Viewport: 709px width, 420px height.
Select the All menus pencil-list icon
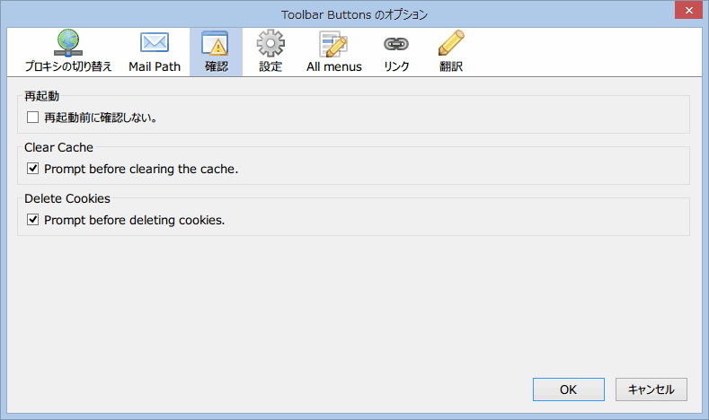click(x=333, y=44)
